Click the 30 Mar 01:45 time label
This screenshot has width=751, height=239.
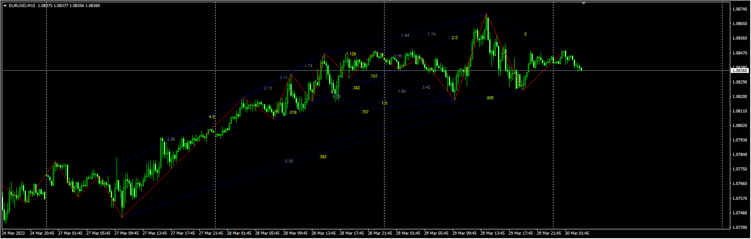[577, 233]
